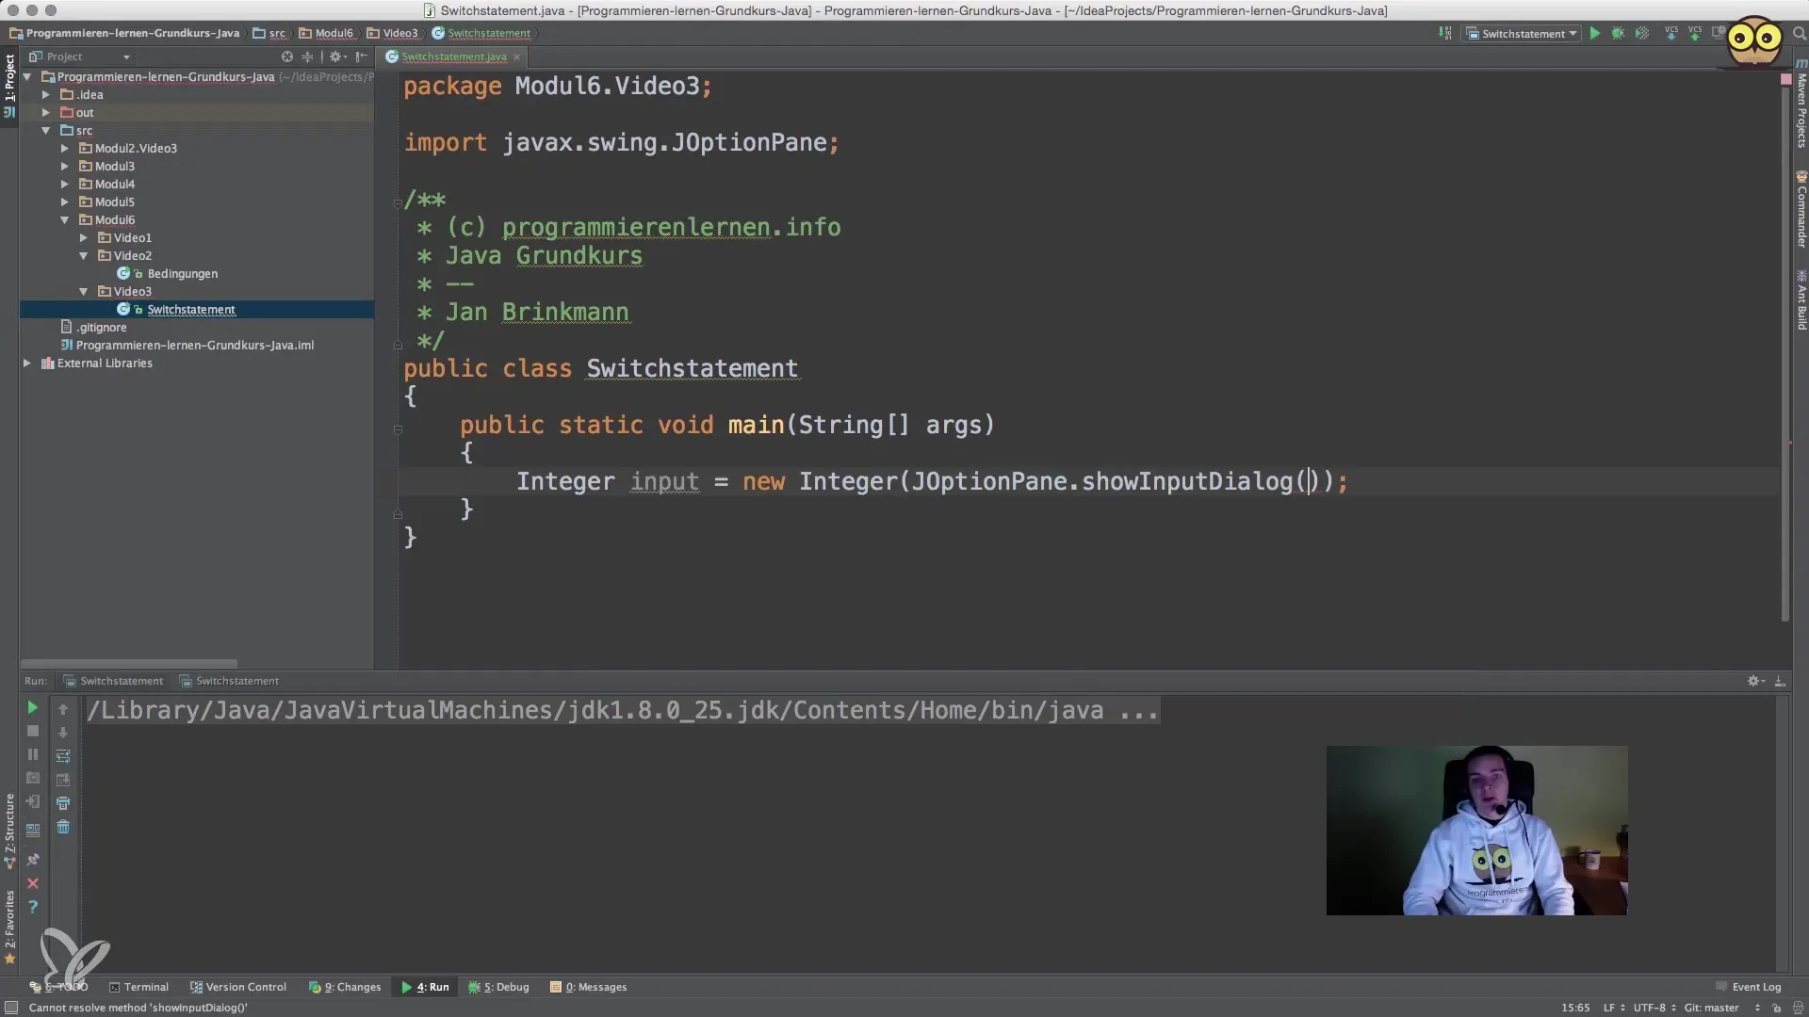Expand the Video1 package
Viewport: 1809px width, 1017px height.
[83, 237]
